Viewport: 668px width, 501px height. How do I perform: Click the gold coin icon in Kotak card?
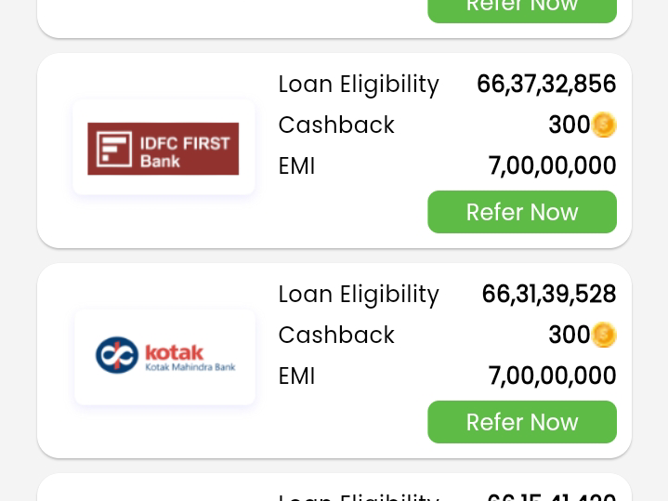tap(604, 335)
